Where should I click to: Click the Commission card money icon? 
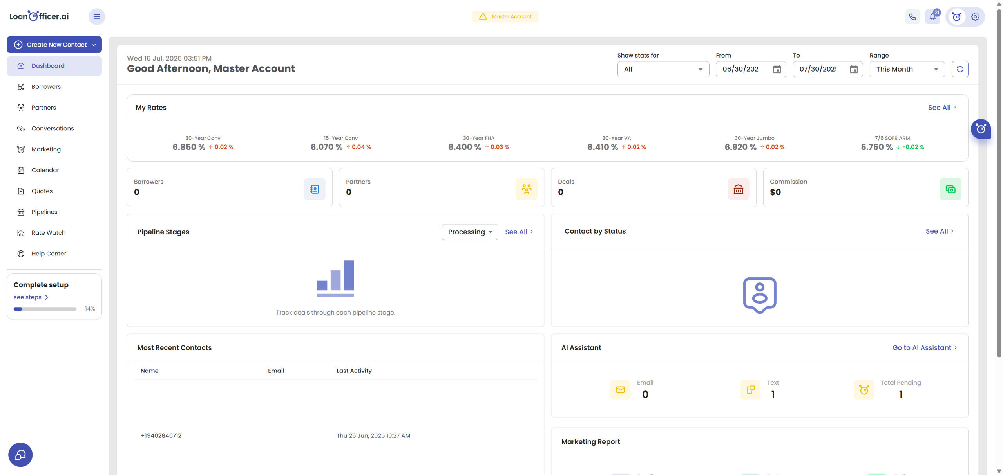click(950, 189)
